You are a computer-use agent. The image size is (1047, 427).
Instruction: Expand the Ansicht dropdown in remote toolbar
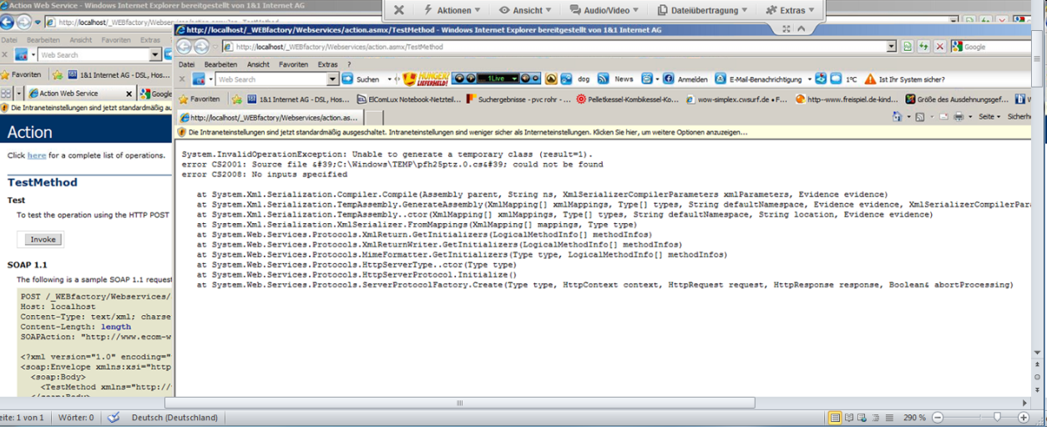[525, 10]
